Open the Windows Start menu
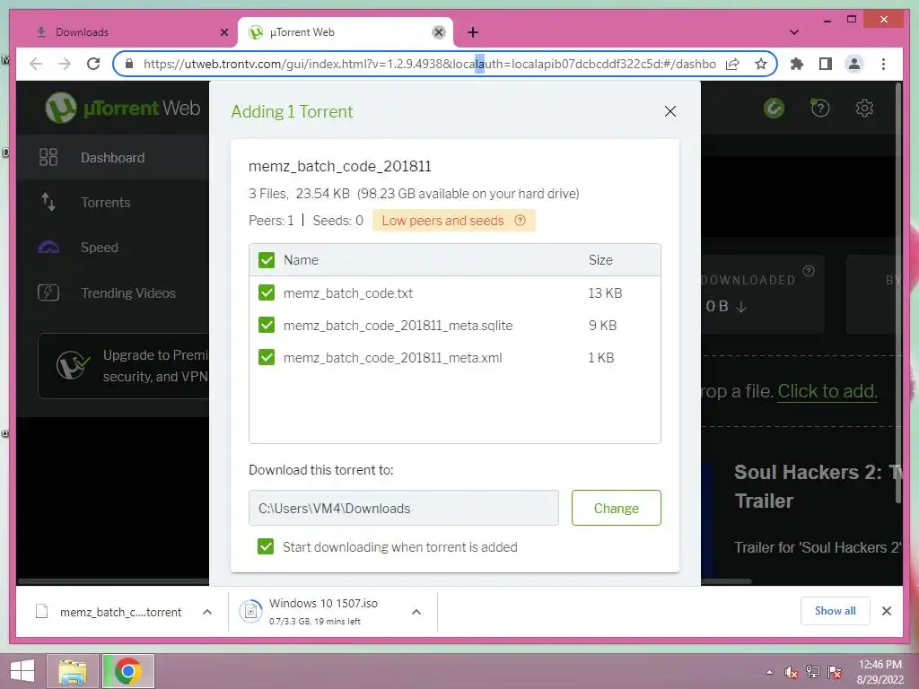Image resolution: width=919 pixels, height=689 pixels. tap(22, 671)
